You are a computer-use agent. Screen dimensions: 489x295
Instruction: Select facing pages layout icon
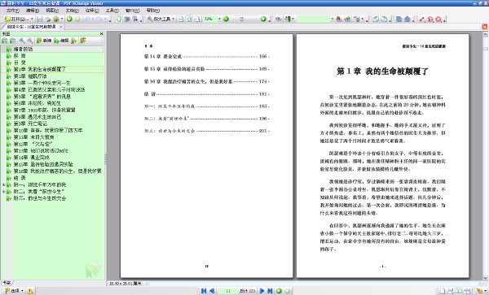coord(459,291)
